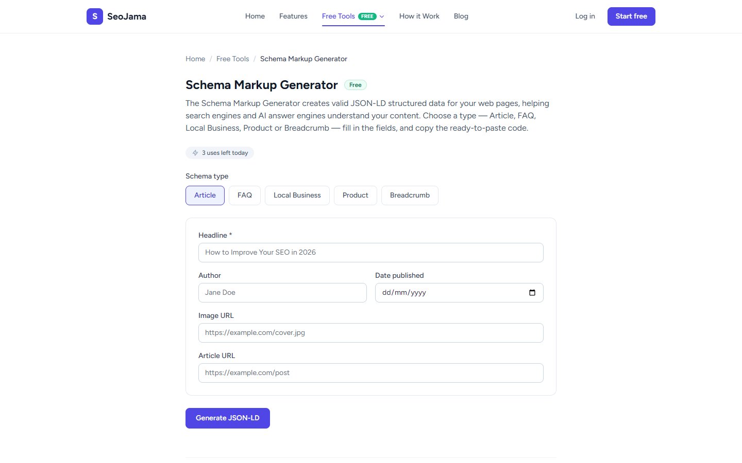Open the Blog nav item
This screenshot has width=742, height=463.
tap(461, 16)
